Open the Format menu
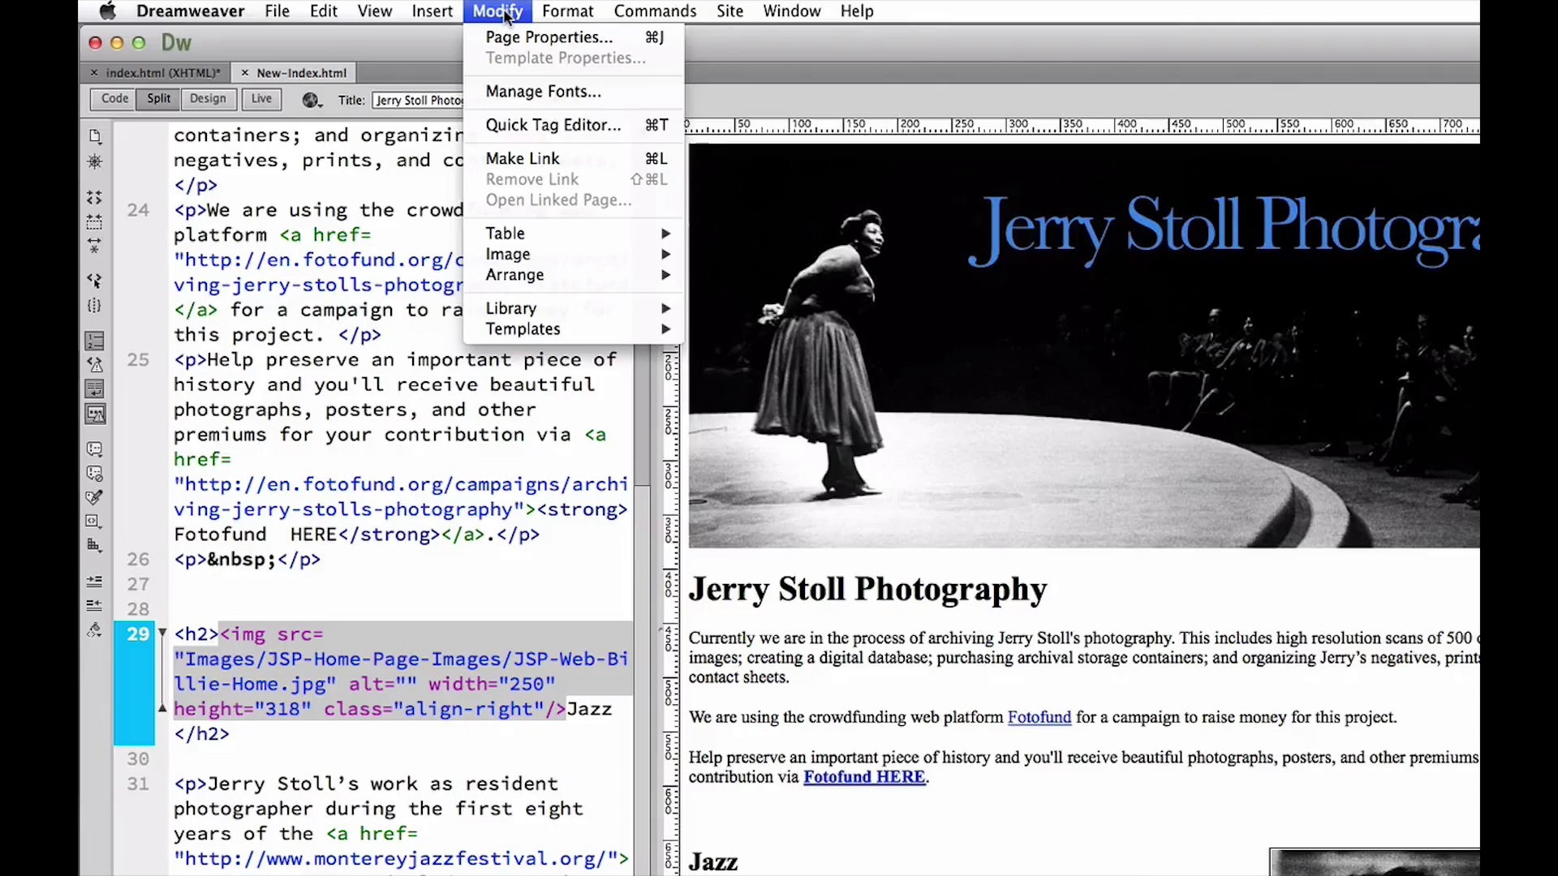 (x=567, y=11)
